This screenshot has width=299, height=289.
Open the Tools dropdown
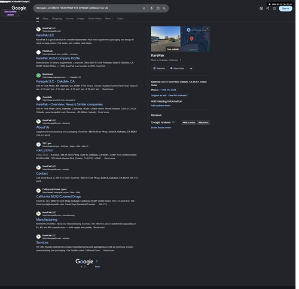[121, 19]
